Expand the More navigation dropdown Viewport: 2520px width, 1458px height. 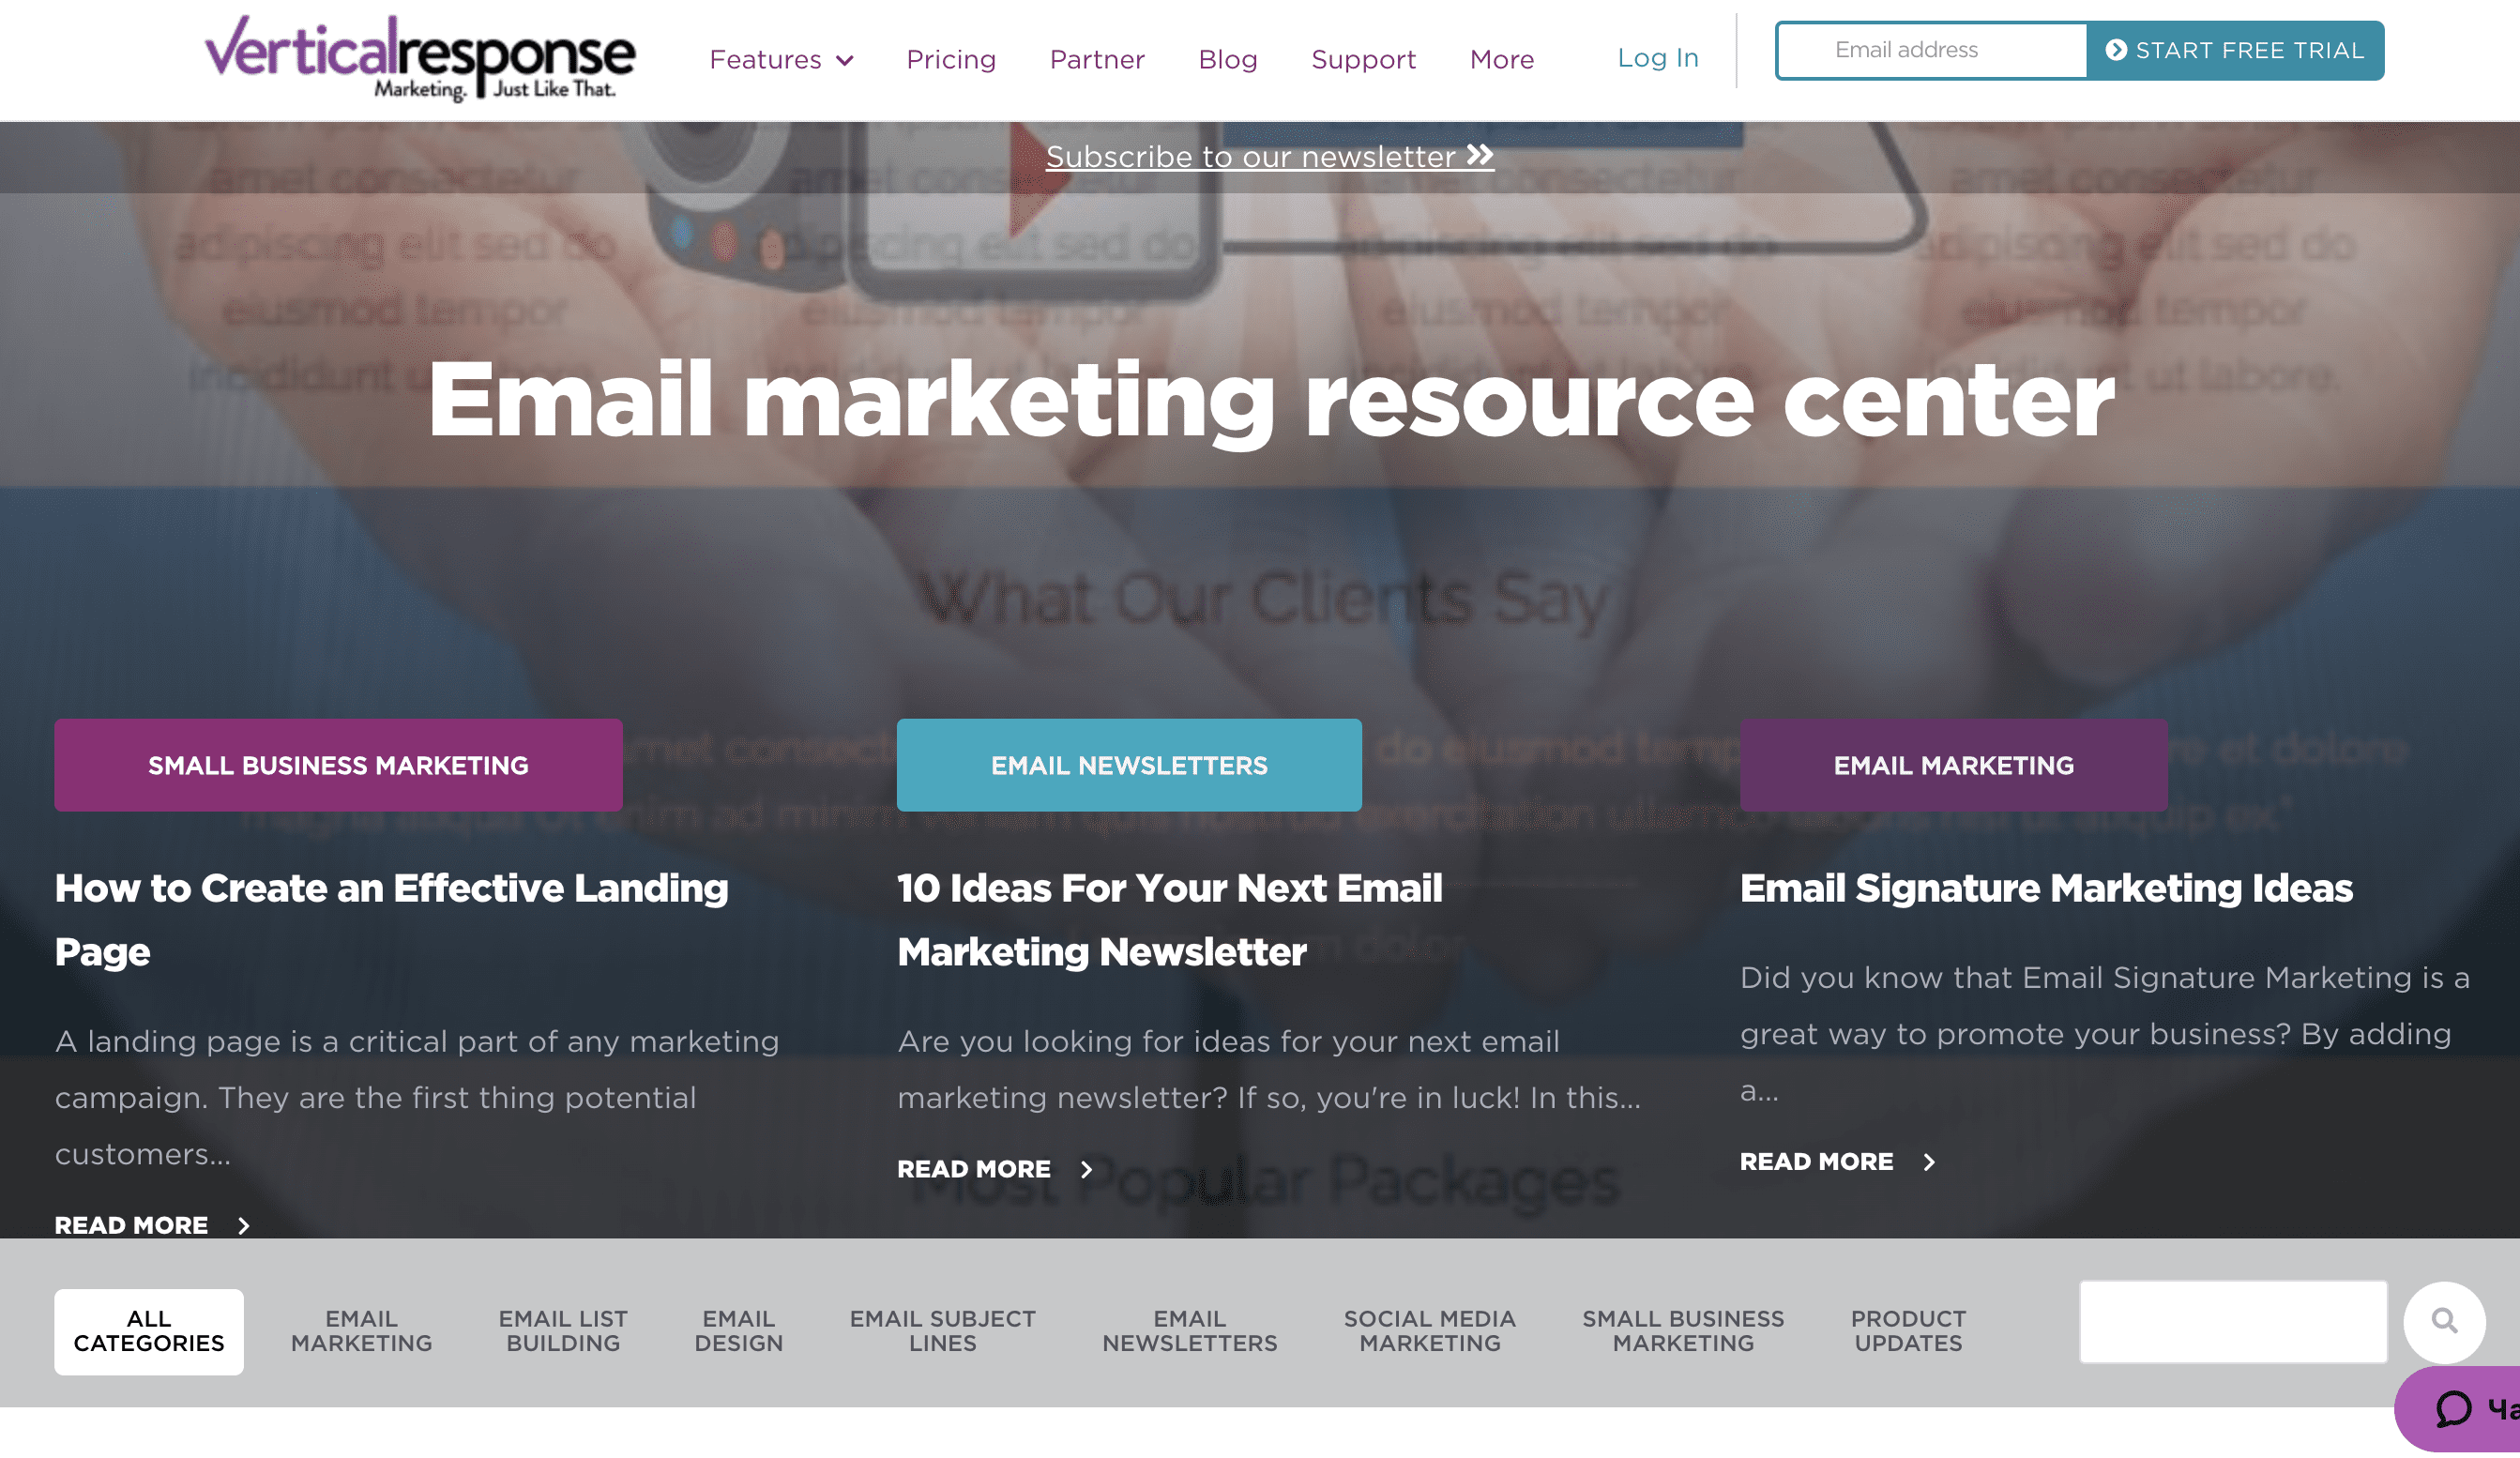pos(1501,57)
